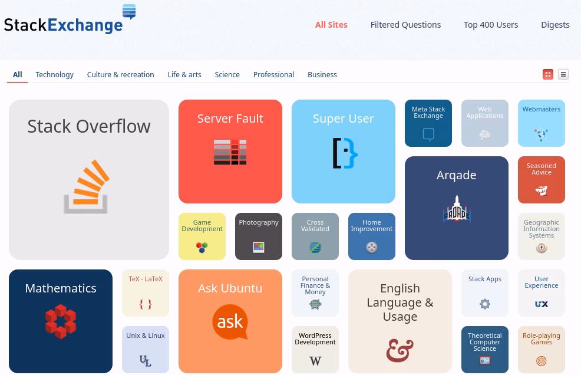Click the Theoretical Computer Science icon

coord(485,360)
